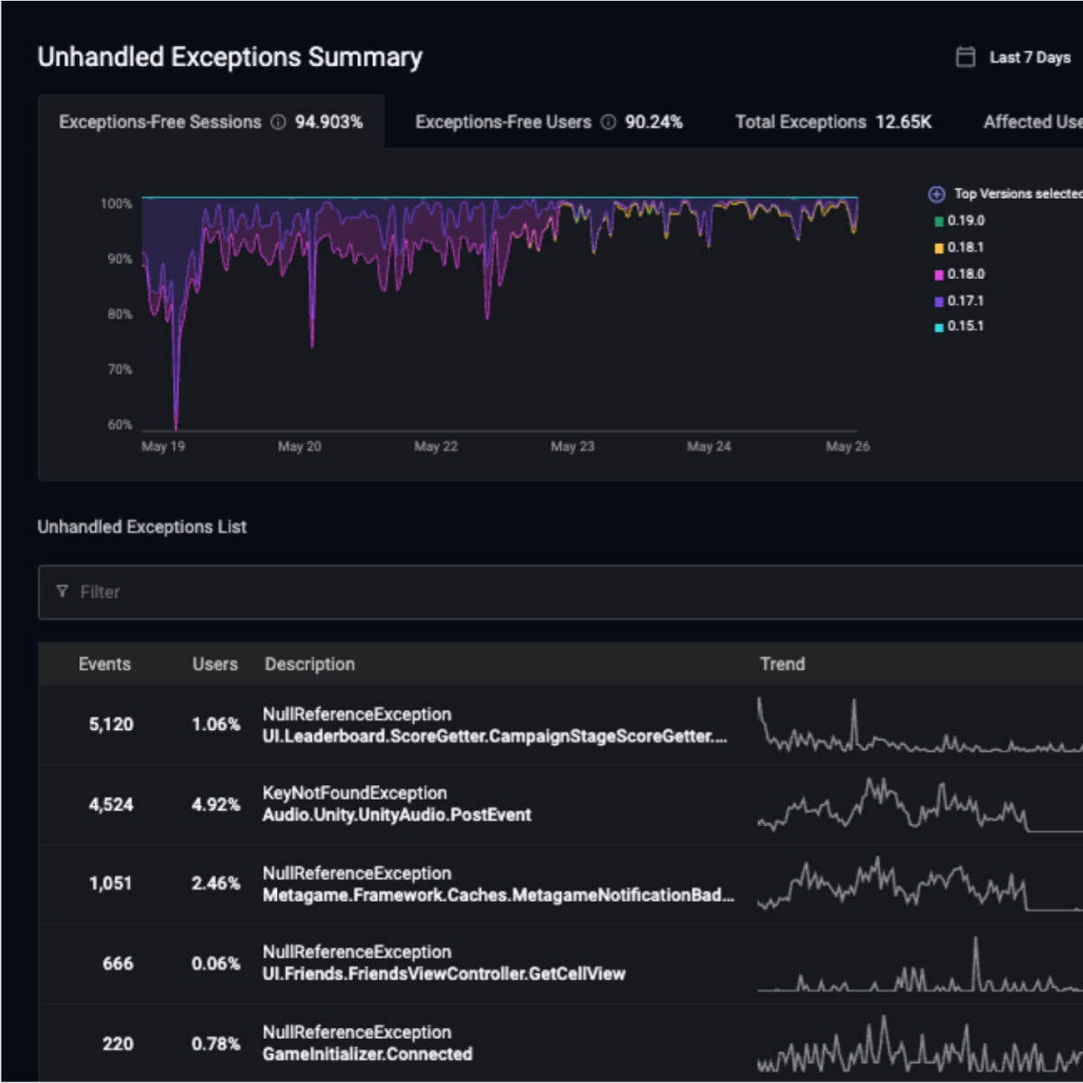Viewport: 1083px width, 1083px height.
Task: Click the Exceptions-Free Sessions info icon
Action: click(277, 122)
